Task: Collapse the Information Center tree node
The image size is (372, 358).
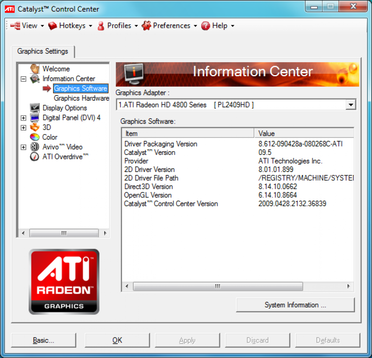Action: tap(23, 79)
